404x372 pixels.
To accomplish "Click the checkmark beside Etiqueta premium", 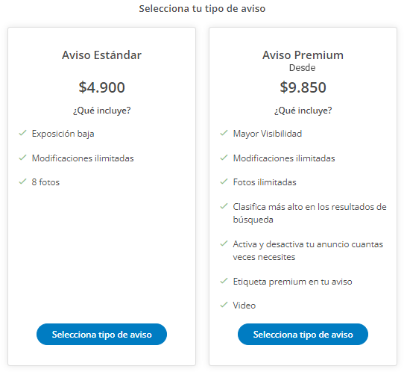I will (224, 281).
